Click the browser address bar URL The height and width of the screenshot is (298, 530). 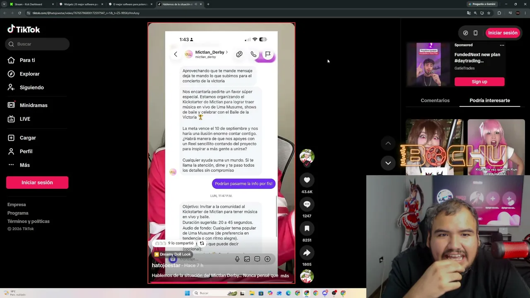tap(86, 13)
